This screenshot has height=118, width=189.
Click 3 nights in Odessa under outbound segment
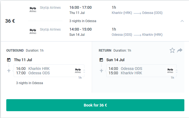[29, 83]
